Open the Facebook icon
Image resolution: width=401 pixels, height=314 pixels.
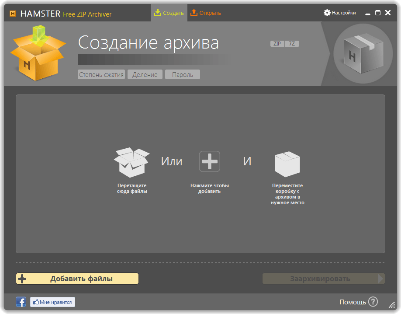[21, 302]
